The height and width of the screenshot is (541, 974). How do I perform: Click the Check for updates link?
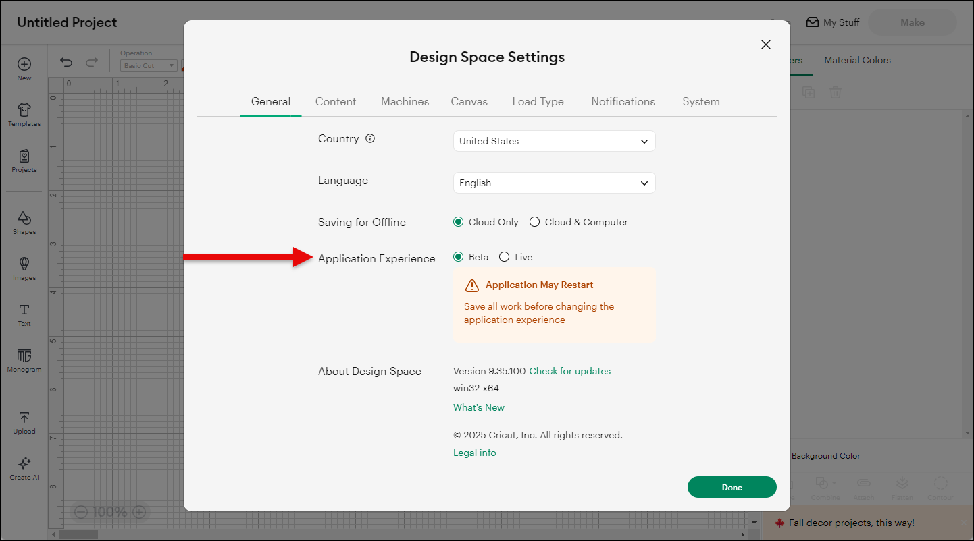(569, 371)
